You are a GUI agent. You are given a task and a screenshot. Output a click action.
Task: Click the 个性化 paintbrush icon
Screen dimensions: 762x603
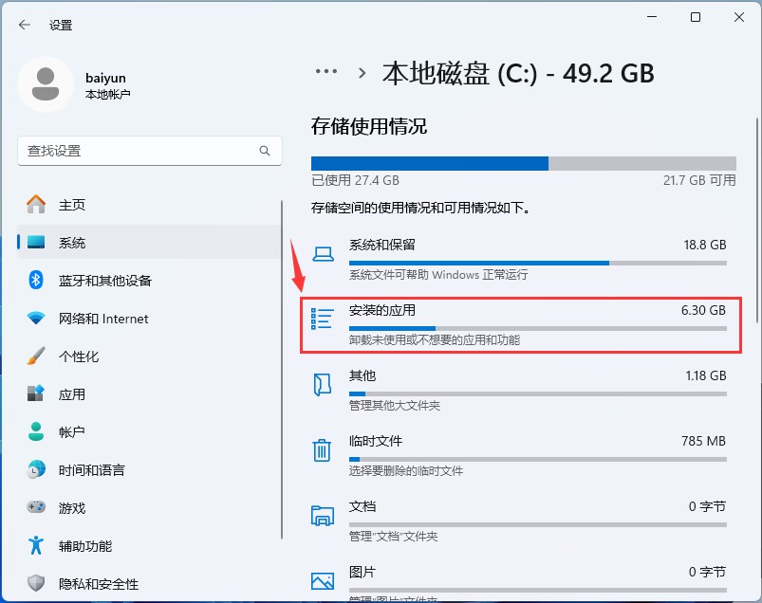pyautogui.click(x=36, y=356)
